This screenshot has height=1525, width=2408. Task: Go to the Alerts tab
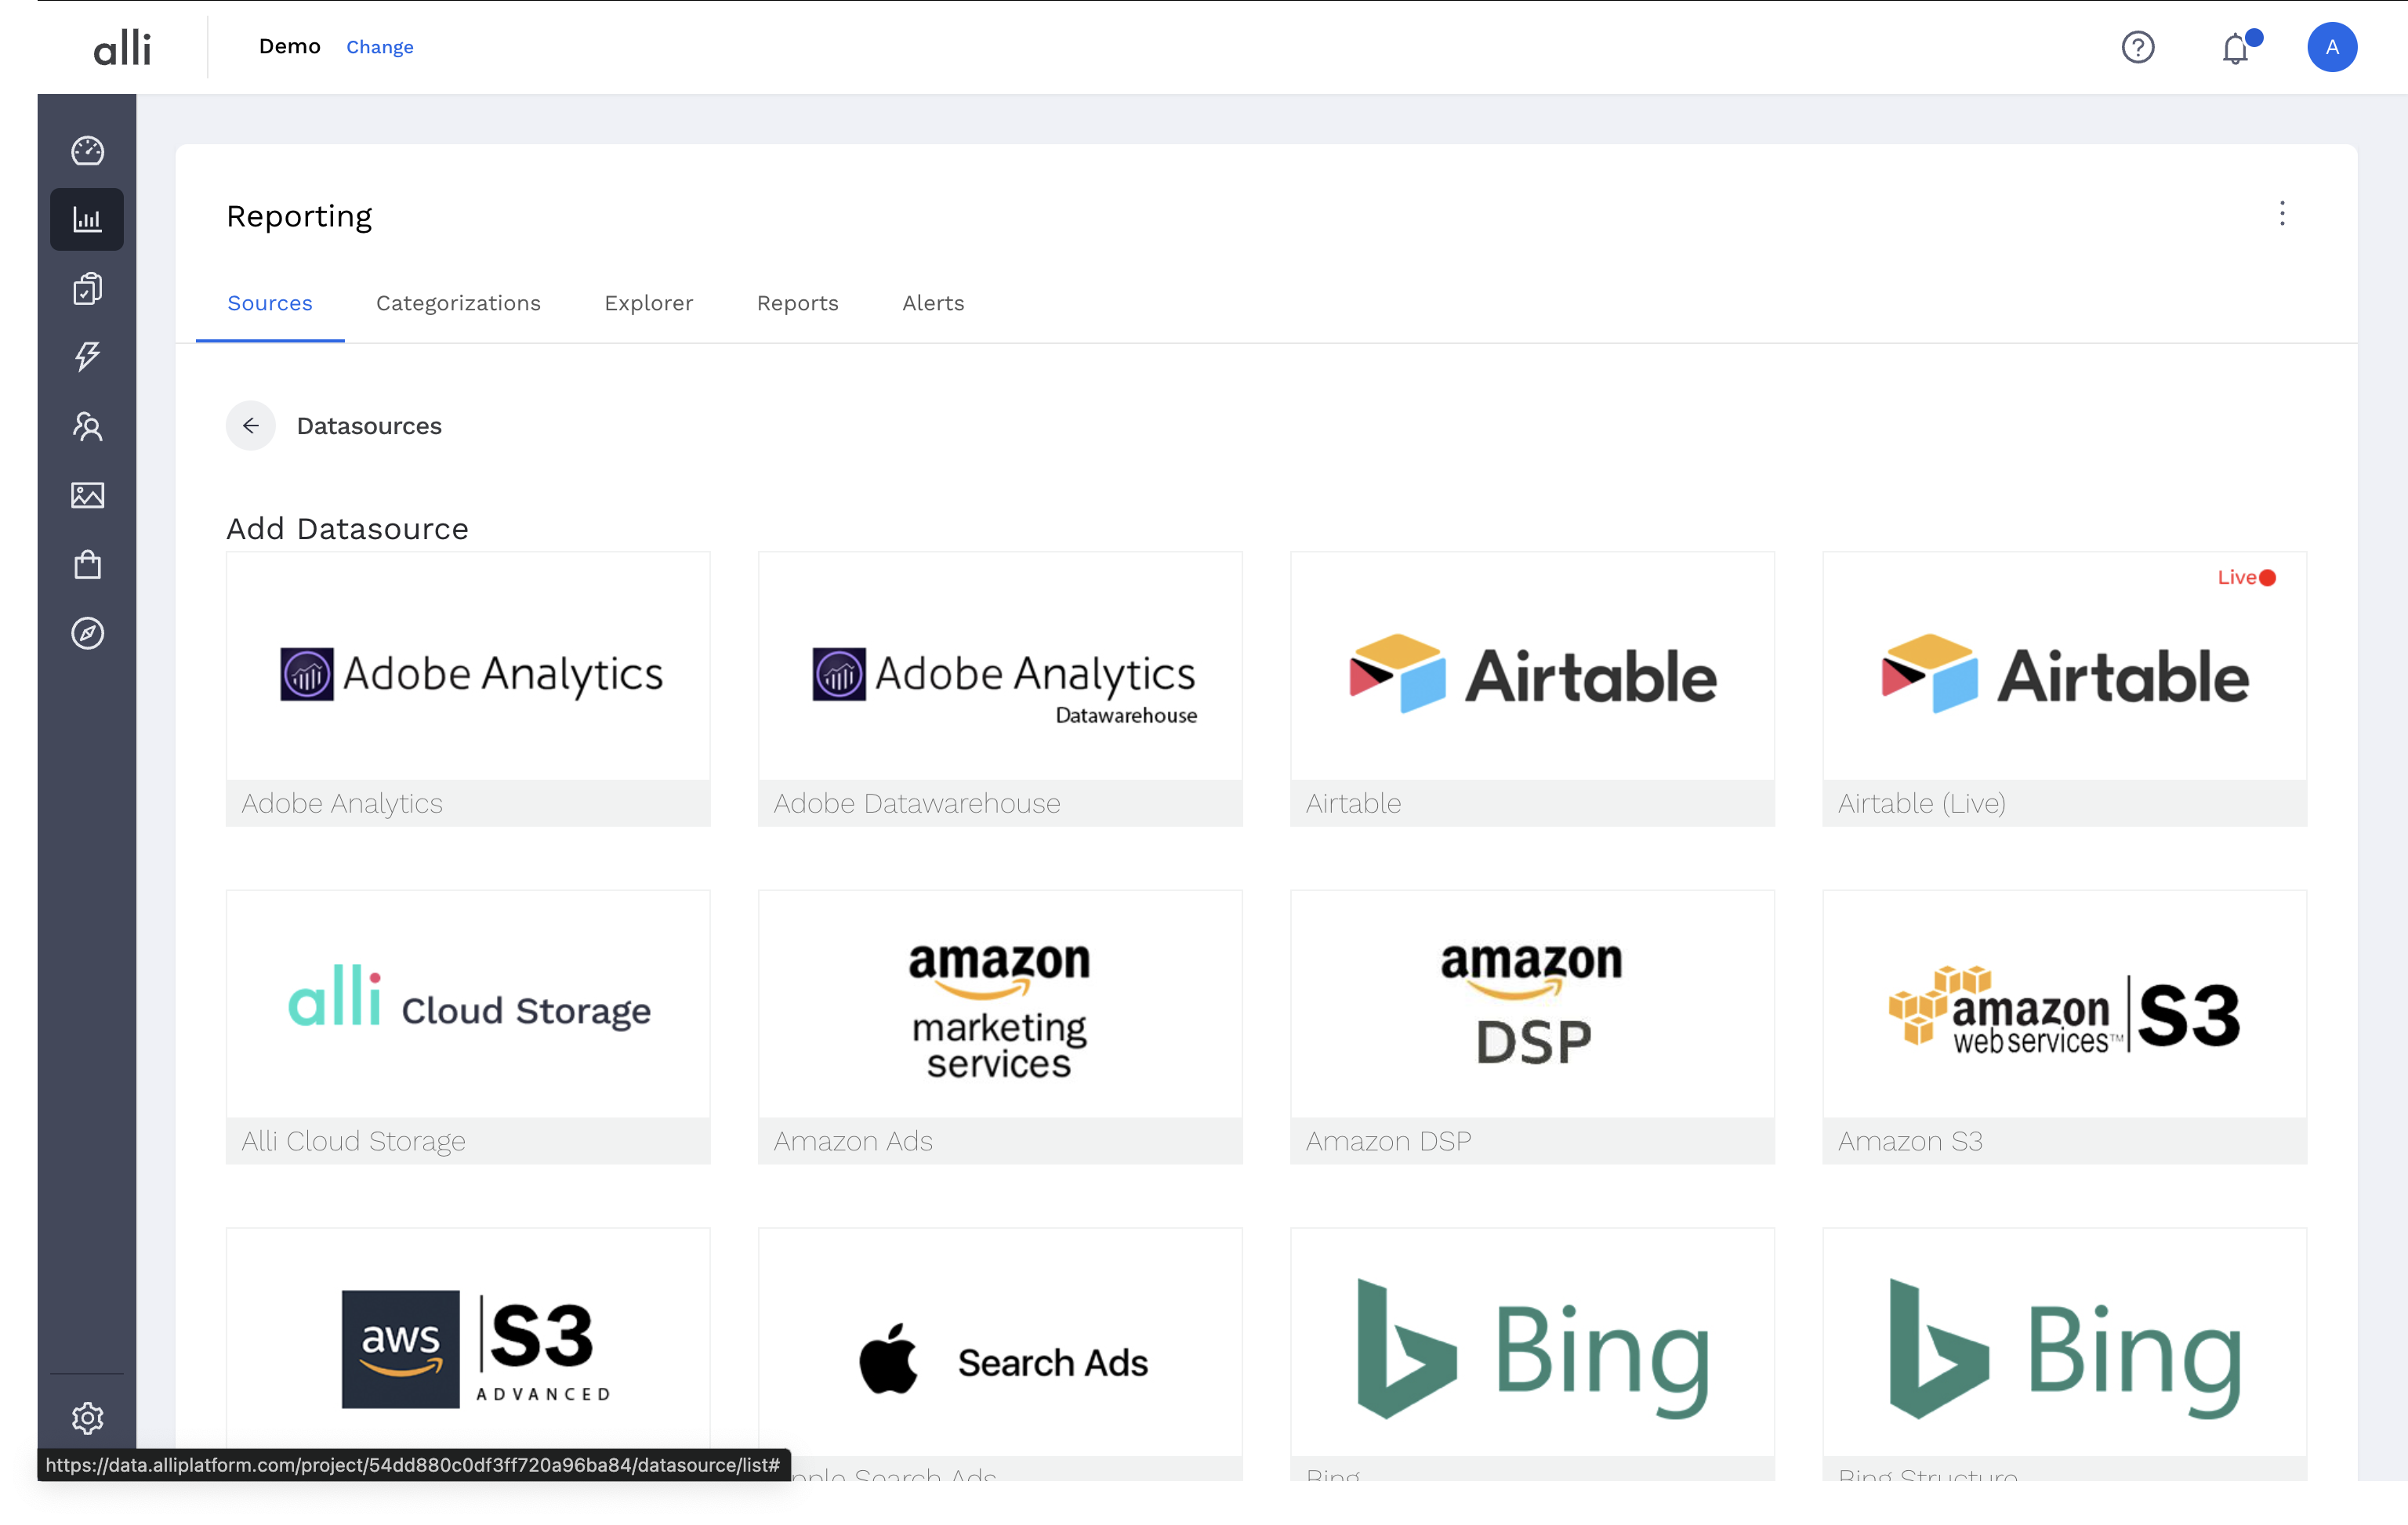(x=933, y=303)
